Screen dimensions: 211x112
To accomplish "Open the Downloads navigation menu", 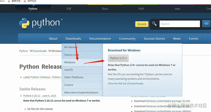I will tap(73, 38).
